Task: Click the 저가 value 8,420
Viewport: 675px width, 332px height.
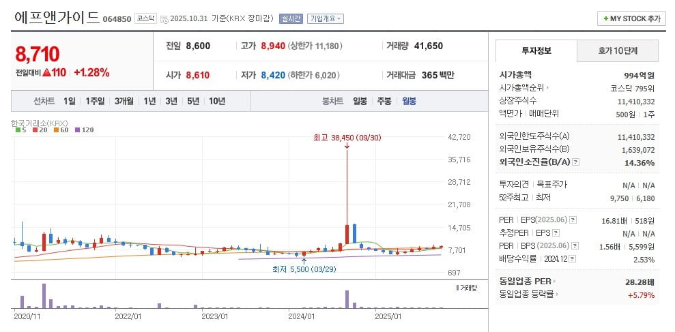Action: [x=273, y=76]
